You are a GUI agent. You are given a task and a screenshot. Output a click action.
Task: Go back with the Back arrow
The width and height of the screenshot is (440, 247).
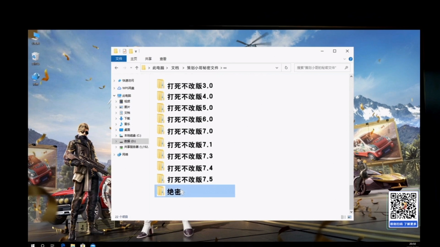coord(117,68)
